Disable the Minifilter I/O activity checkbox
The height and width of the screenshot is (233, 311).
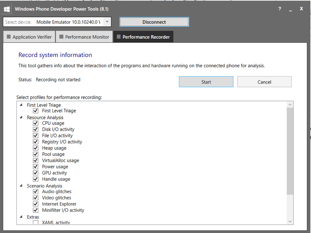pos(36,210)
